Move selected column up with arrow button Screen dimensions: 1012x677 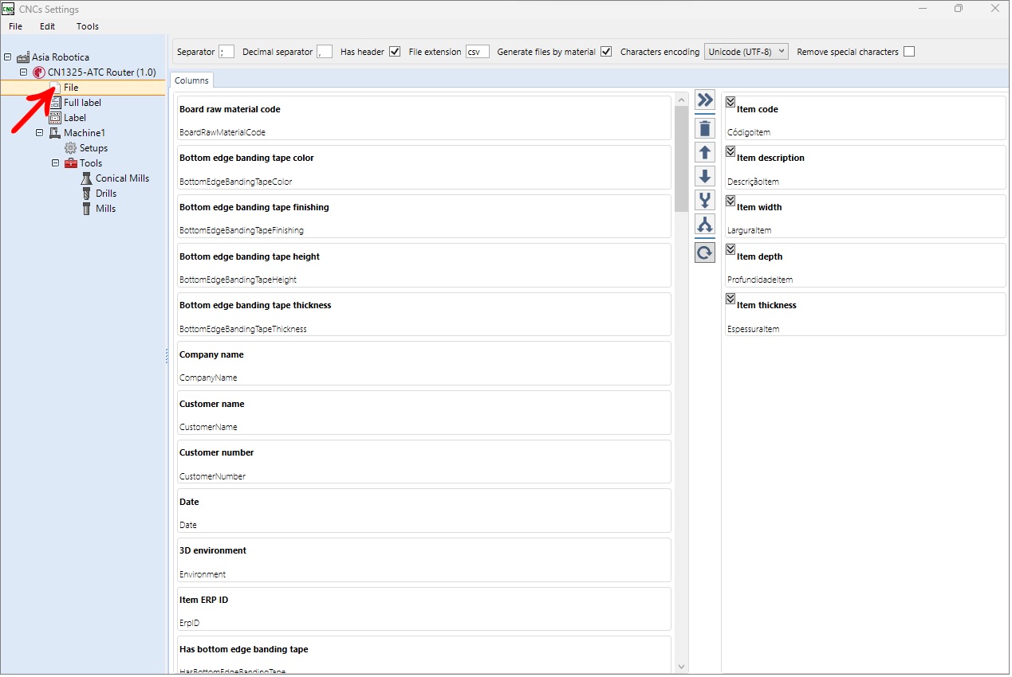click(x=705, y=152)
